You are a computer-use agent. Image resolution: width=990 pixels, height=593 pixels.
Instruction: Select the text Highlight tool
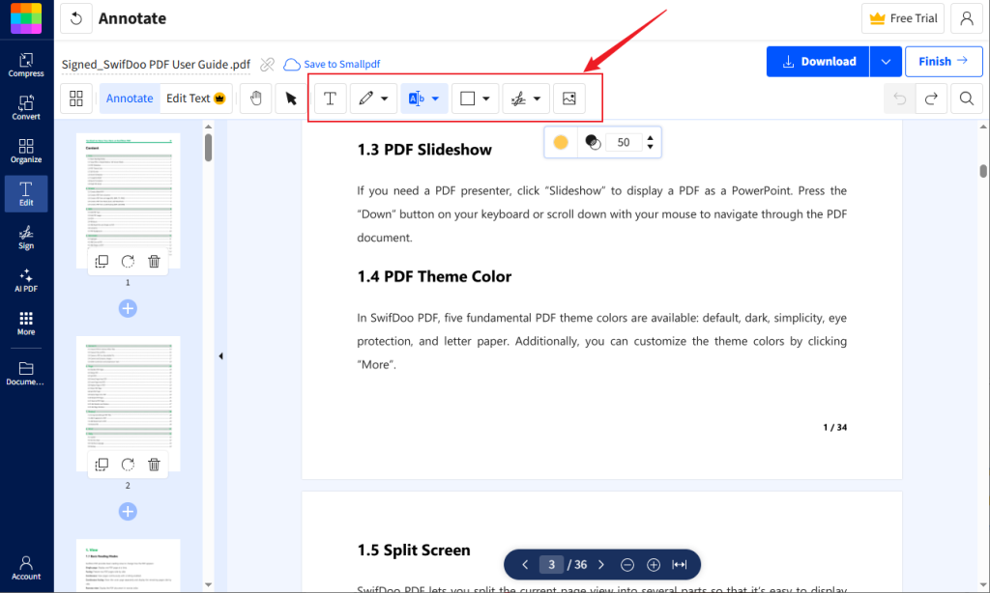pos(417,98)
